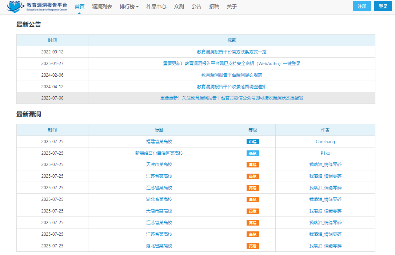Click the 最新公告 heading
The width and height of the screenshot is (395, 255).
[x=28, y=24]
